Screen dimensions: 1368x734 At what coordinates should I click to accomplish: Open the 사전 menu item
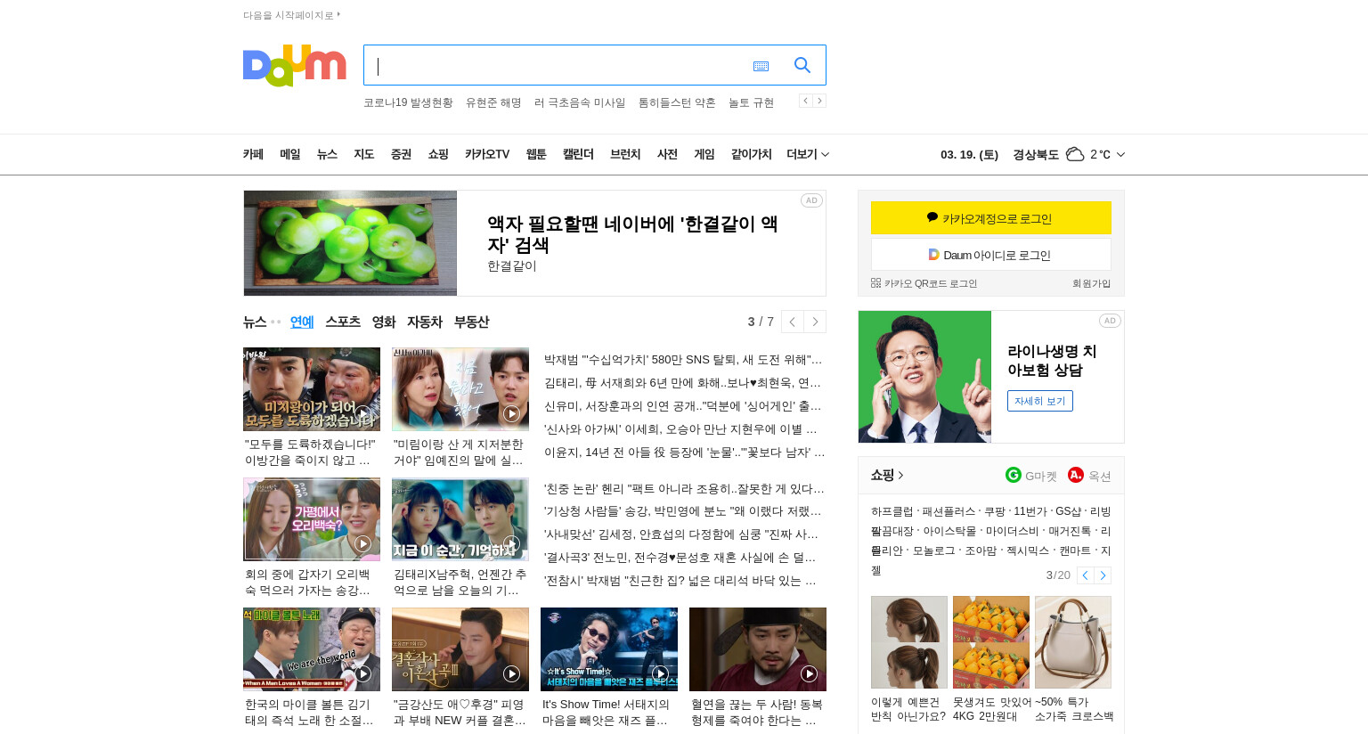click(667, 154)
